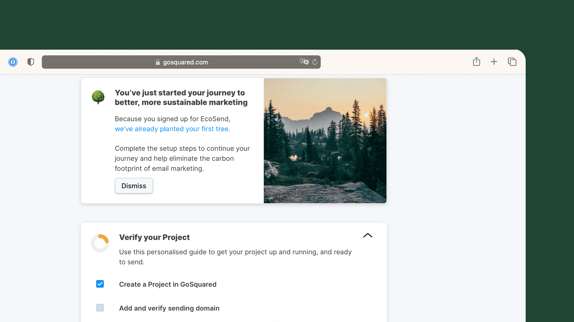The height and width of the screenshot is (322, 574).
Task: Click the Verify your Project heading
Action: click(154, 237)
